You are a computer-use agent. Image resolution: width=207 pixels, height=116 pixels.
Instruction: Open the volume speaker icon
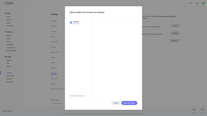202,109
